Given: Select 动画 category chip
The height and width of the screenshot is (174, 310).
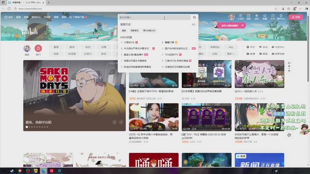Looking at the screenshot, I should [103, 47].
